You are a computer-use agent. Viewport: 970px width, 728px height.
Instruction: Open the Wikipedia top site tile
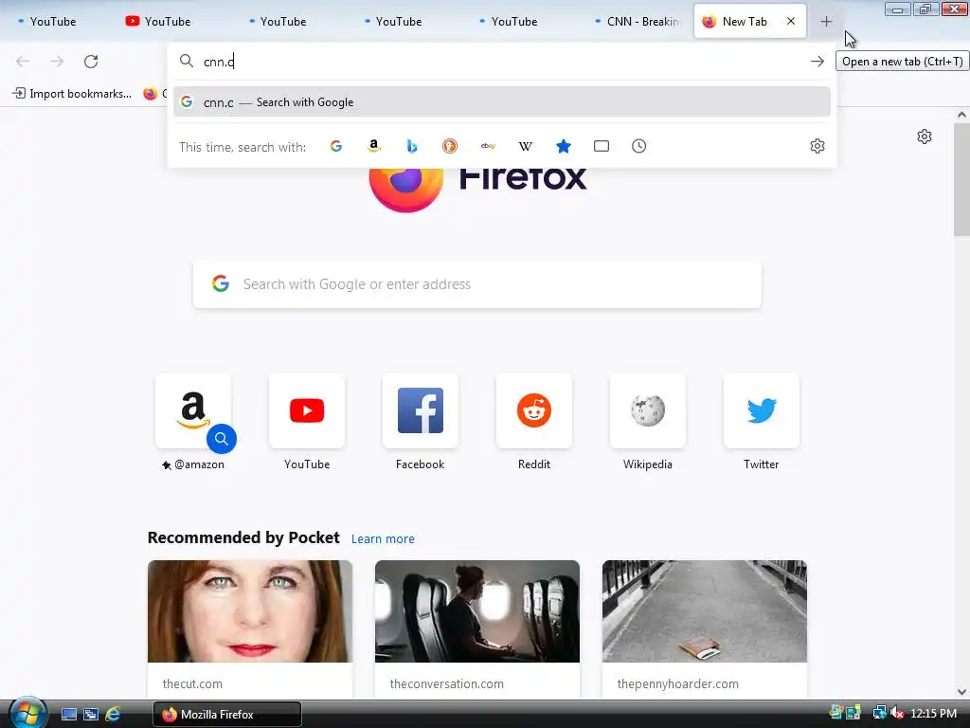tap(648, 410)
